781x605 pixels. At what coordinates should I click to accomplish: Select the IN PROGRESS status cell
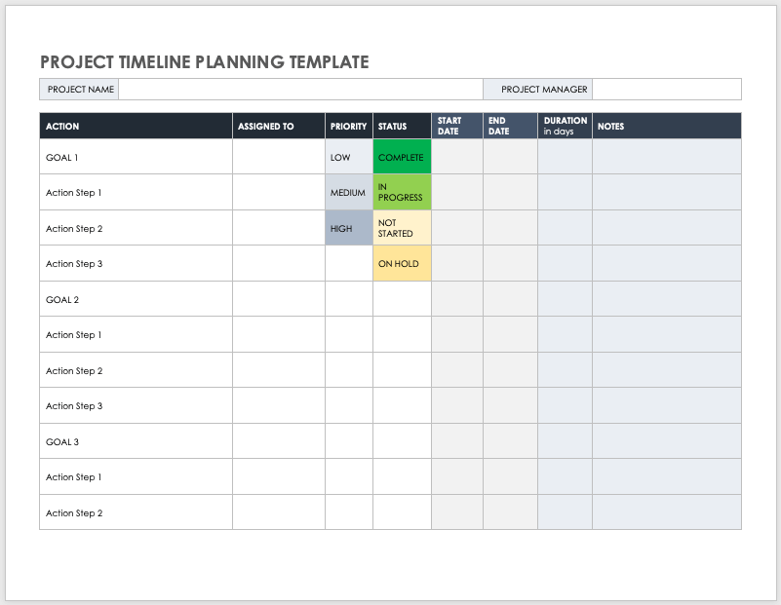(402, 193)
